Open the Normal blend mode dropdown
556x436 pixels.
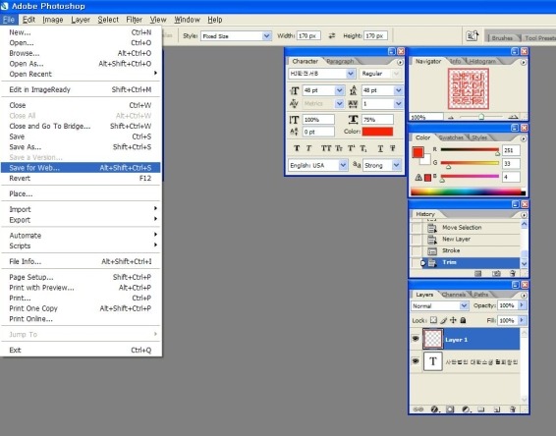pos(464,305)
